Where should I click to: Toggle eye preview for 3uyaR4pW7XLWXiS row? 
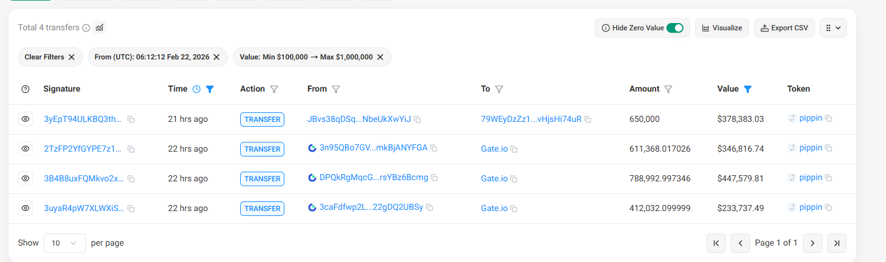click(25, 208)
